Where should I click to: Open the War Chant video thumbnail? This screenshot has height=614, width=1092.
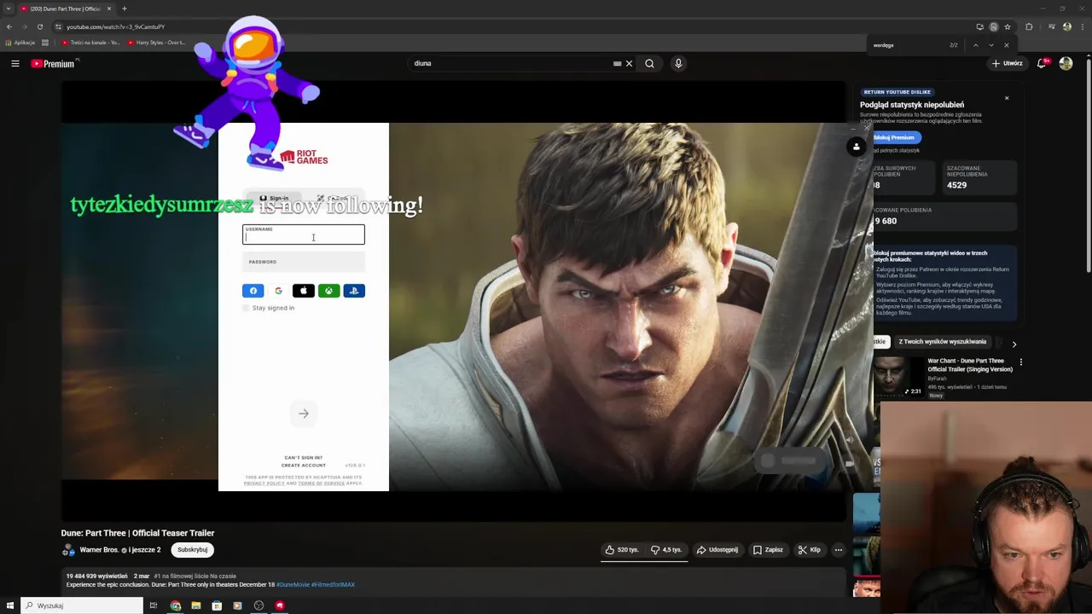click(897, 376)
